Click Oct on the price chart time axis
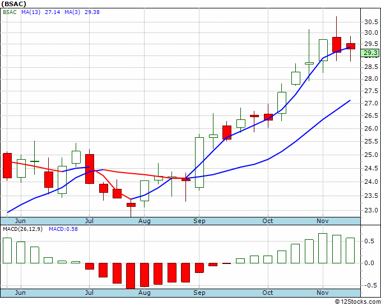Image resolution: width=381 pixels, height=306 pixels. [x=268, y=221]
